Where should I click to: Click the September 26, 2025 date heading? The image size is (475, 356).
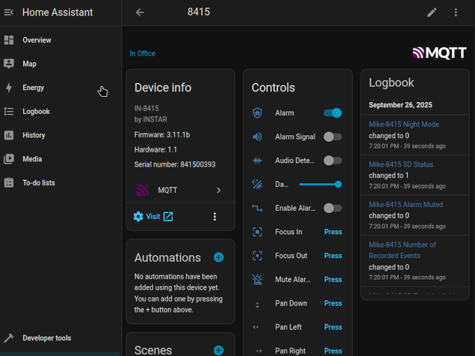click(400, 105)
